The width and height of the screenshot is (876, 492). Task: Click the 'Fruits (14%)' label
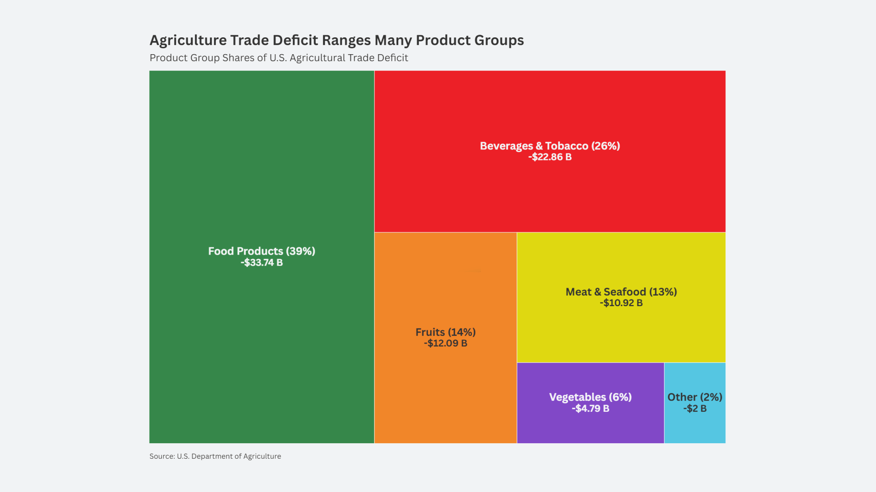[446, 332]
